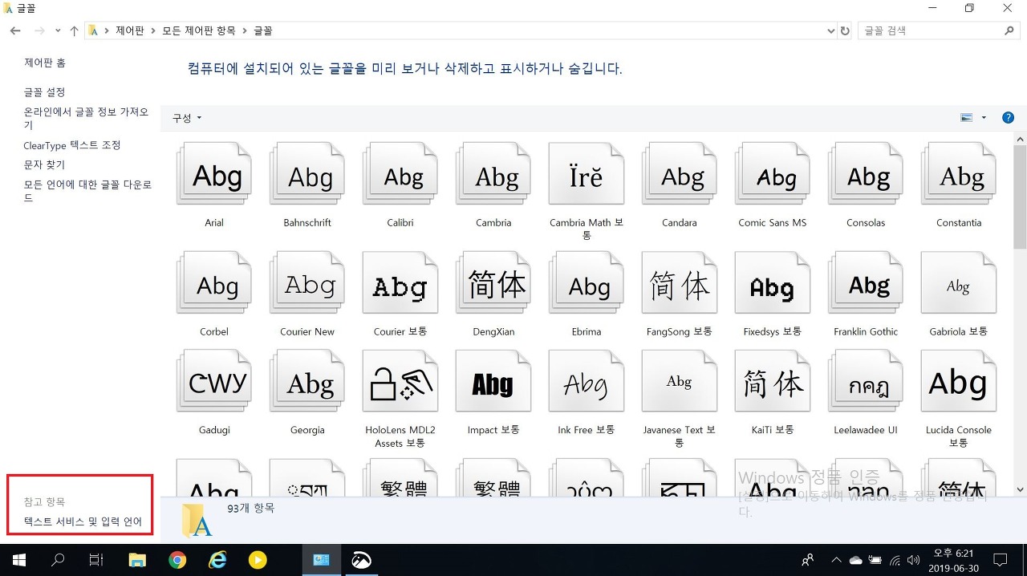Expand chevron after 모든 제어판 항목

click(x=244, y=31)
